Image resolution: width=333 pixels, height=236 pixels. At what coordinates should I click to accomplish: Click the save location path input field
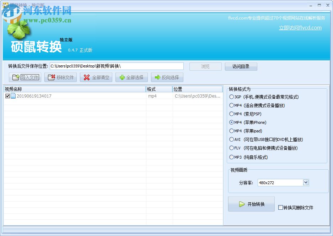[x=117, y=66]
